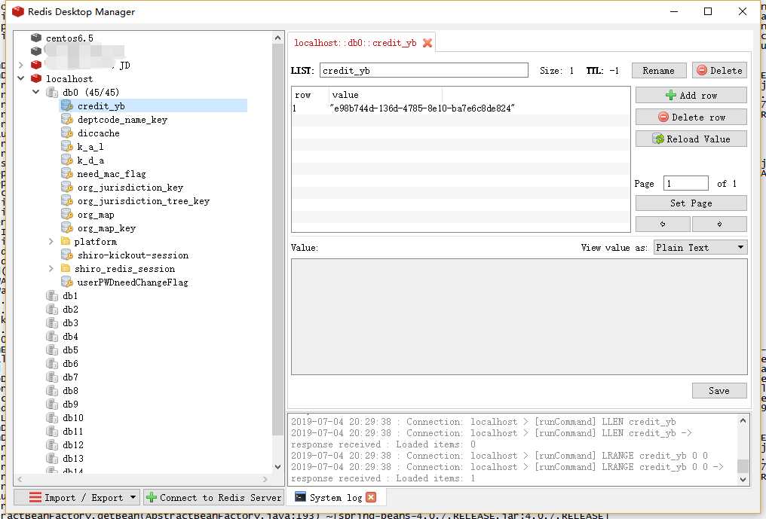Screen dimensions: 766x519
Task: Delete the credit_yb key
Action: pos(719,70)
